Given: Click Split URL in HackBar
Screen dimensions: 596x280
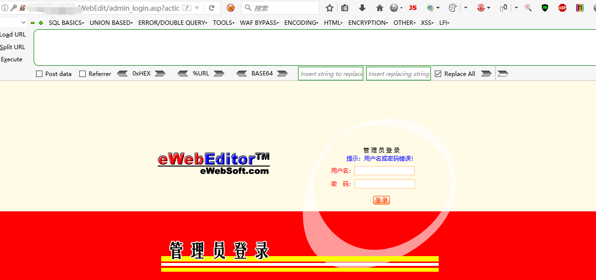Looking at the screenshot, I should pos(13,47).
